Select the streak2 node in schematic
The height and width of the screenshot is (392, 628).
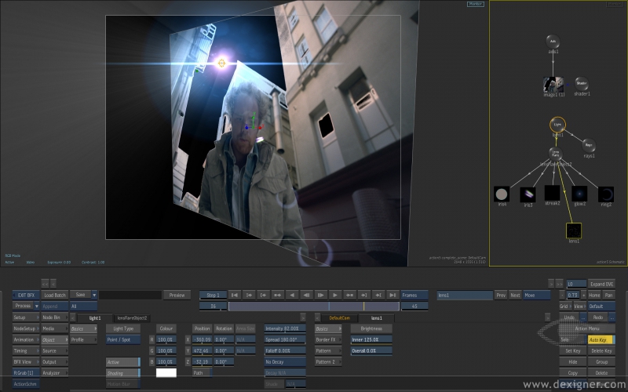553,193
